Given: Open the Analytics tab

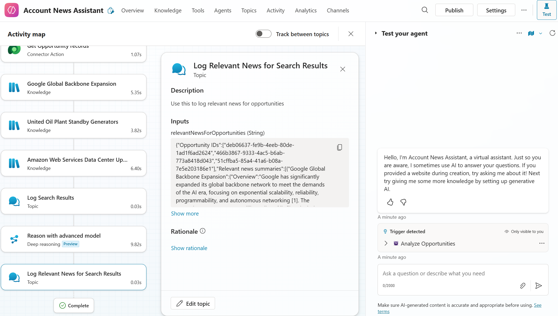Looking at the screenshot, I should (306, 11).
